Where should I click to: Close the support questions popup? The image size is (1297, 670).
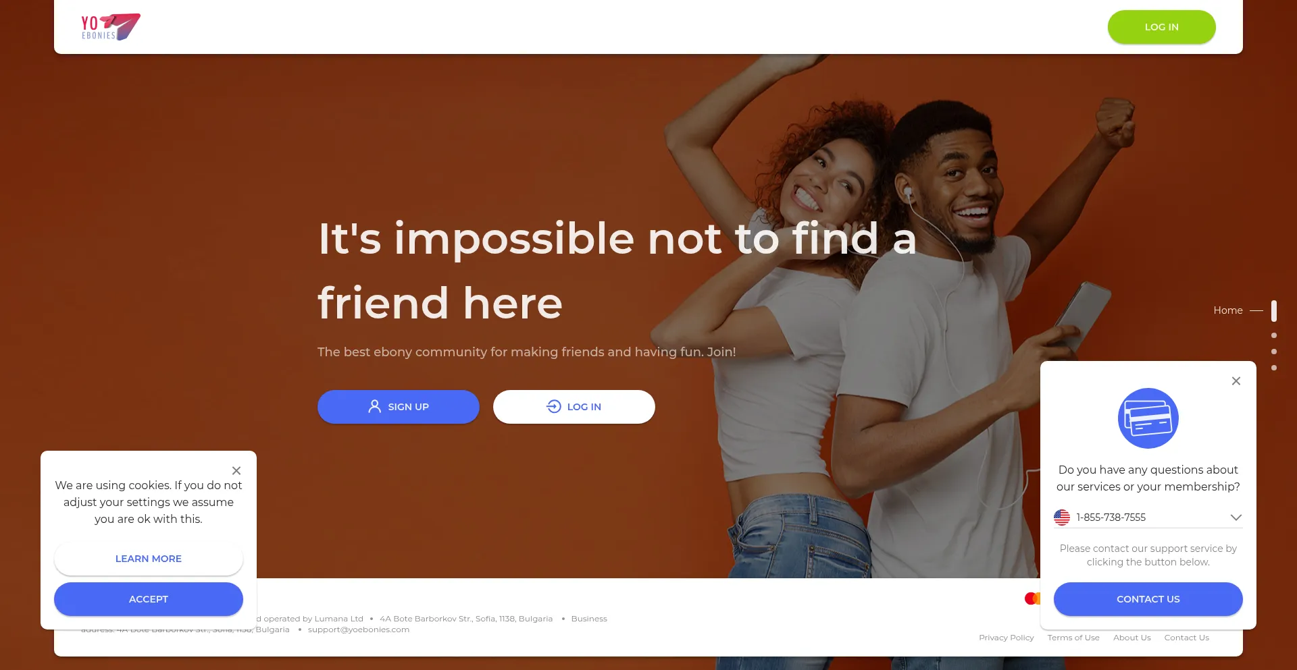tap(1236, 381)
